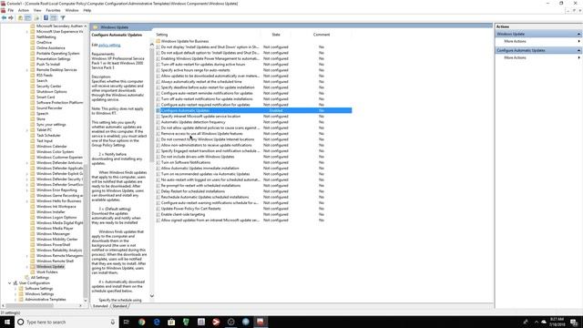
Task: Open Microsoft Store from the taskbar
Action: 171,322
